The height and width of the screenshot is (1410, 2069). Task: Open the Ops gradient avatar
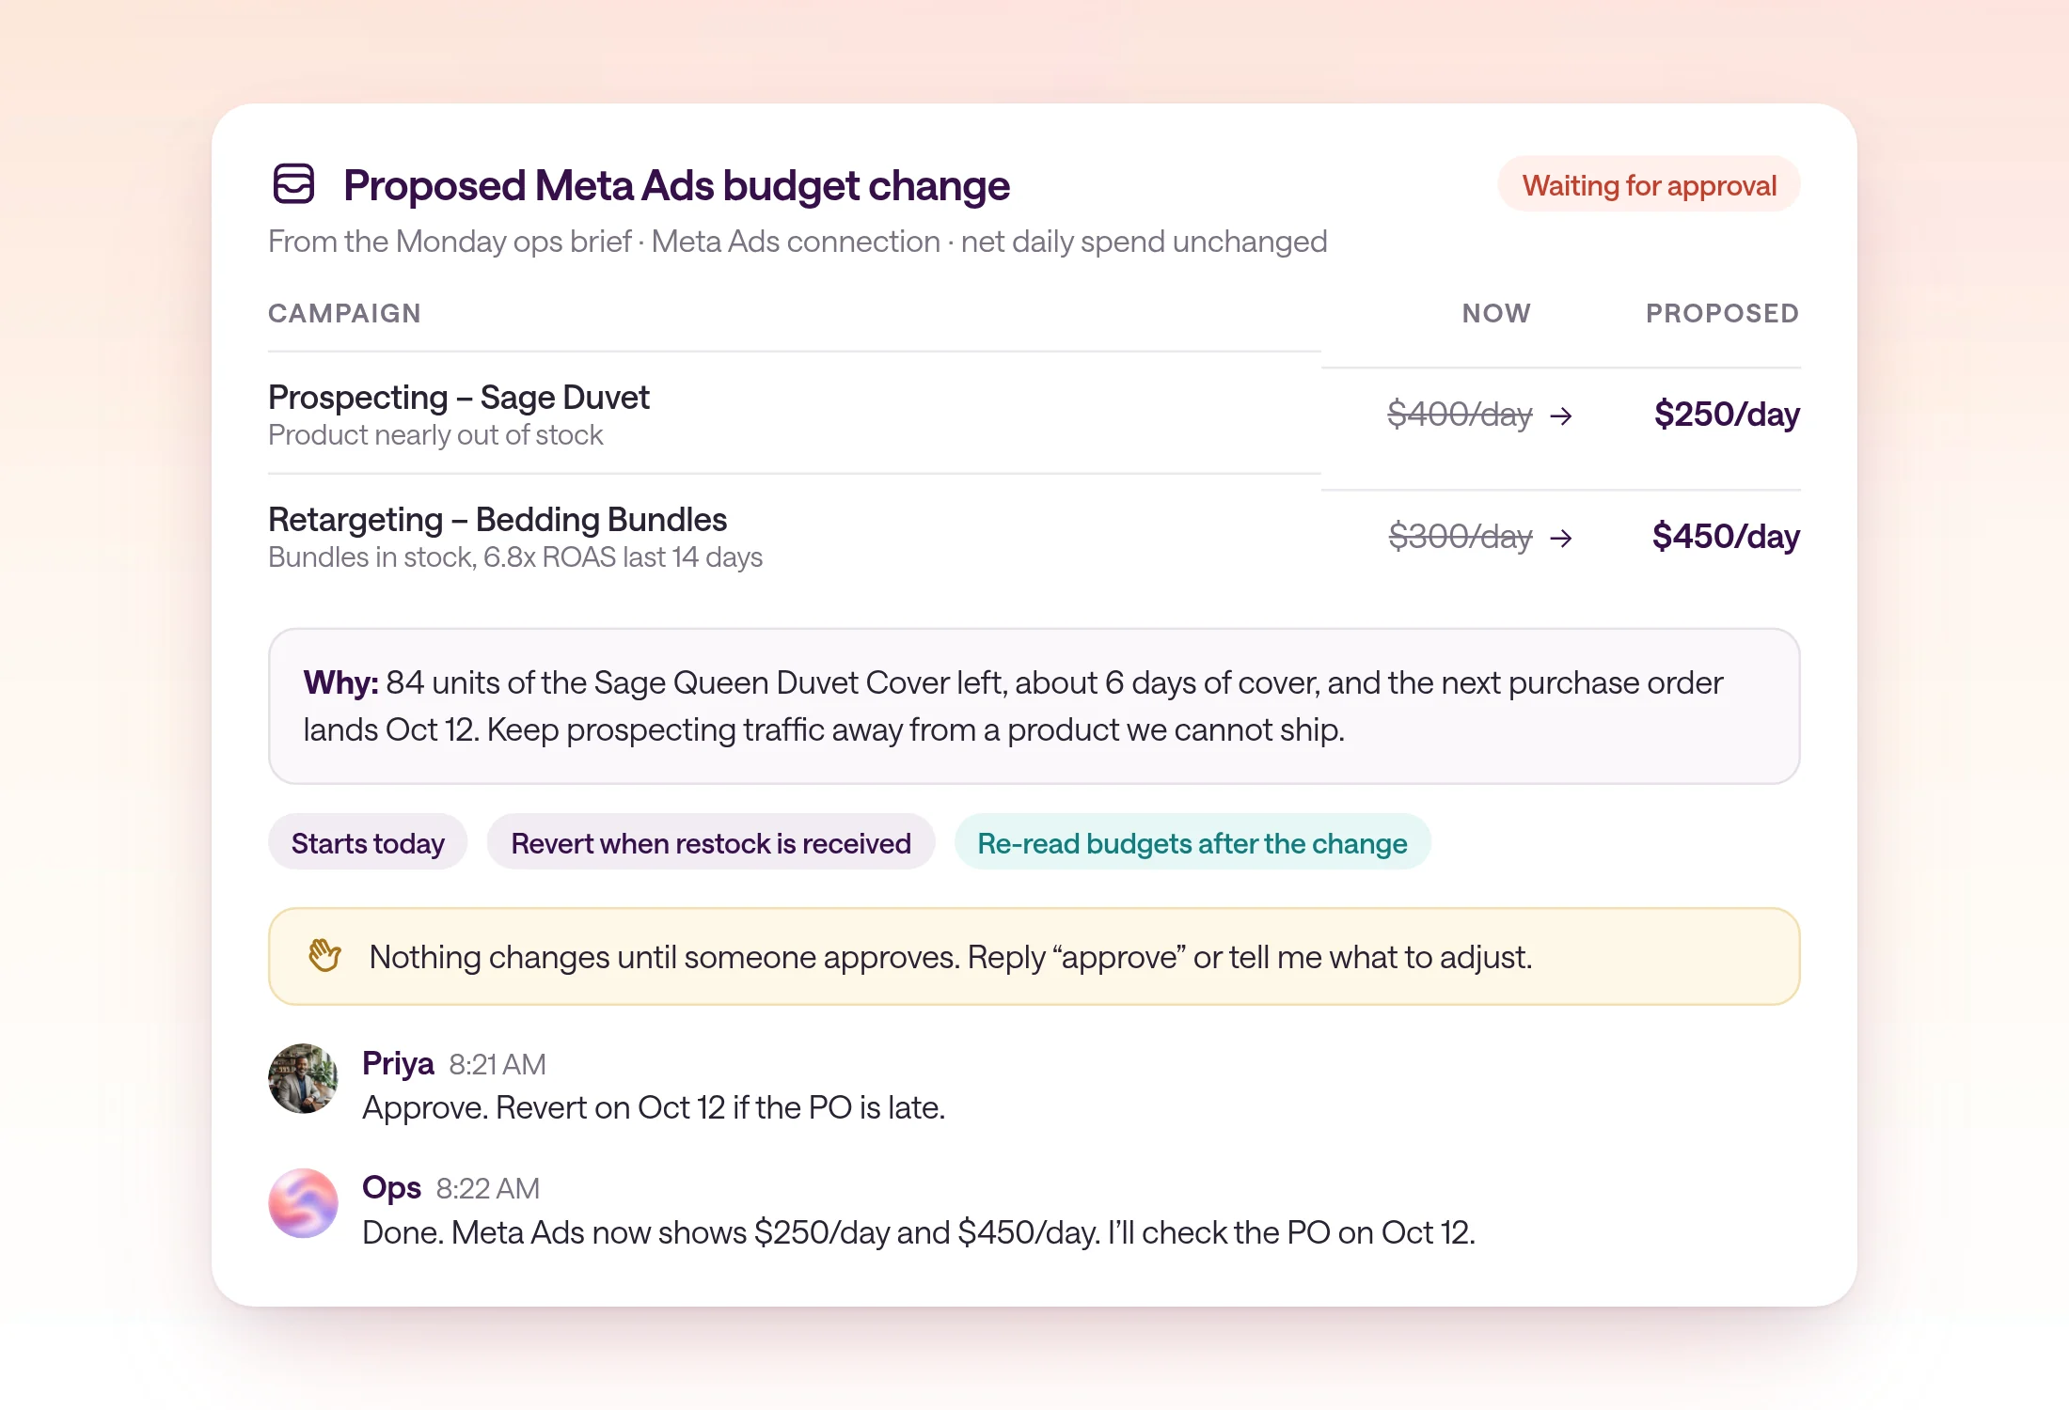pos(303,1203)
